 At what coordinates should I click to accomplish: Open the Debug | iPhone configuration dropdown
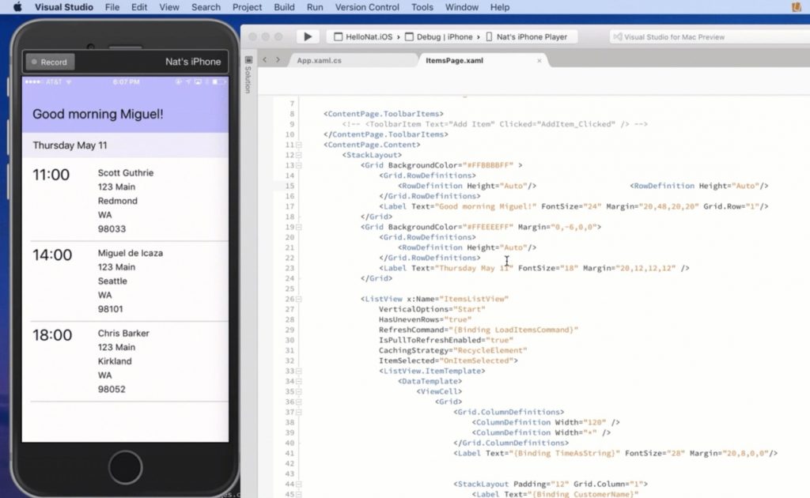[x=438, y=37]
